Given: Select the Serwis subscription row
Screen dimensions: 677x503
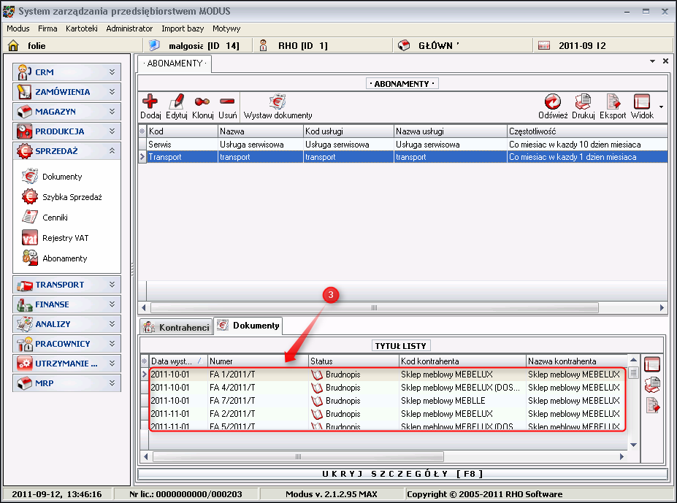Looking at the screenshot, I should (x=183, y=145).
